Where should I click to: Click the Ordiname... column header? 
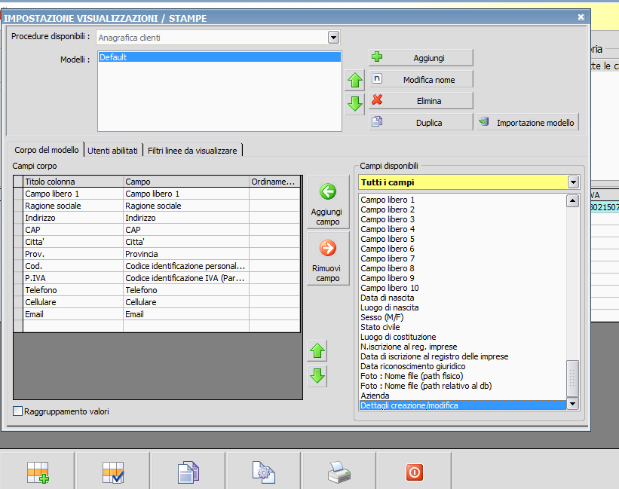point(274,182)
